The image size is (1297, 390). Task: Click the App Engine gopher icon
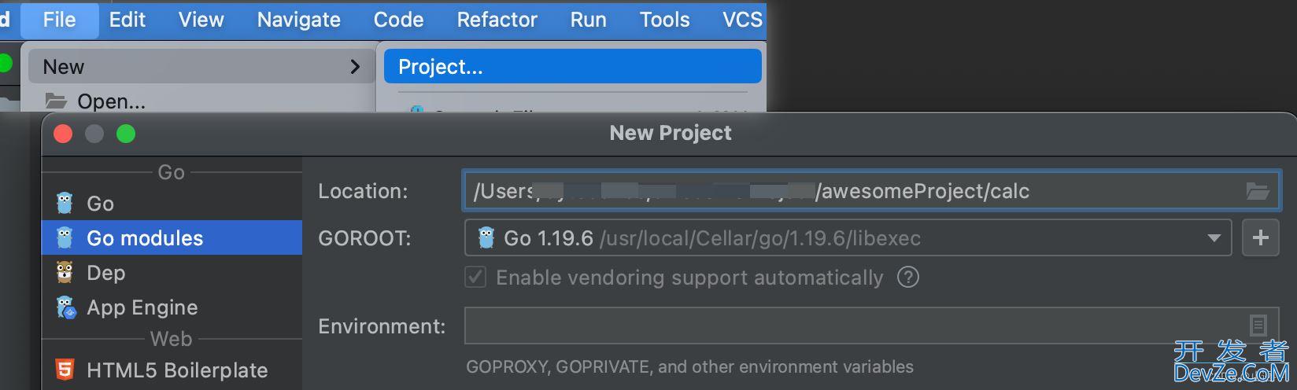tap(65, 307)
